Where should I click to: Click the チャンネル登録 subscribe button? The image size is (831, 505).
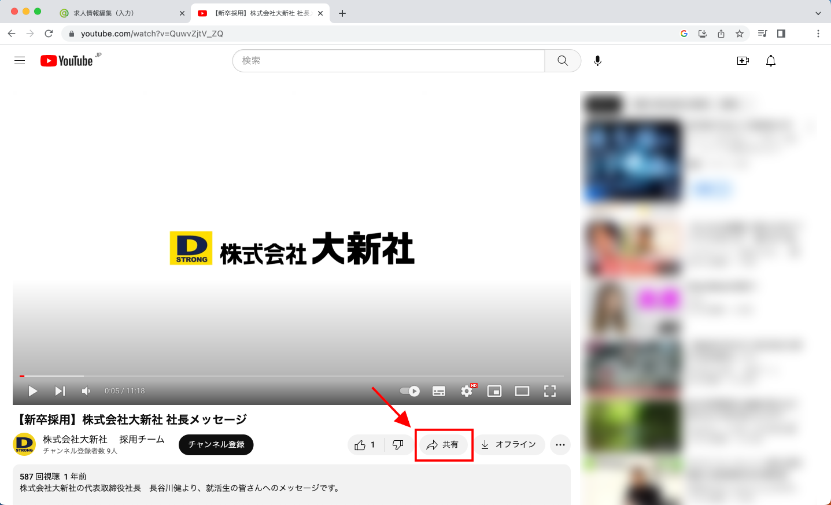click(x=216, y=445)
